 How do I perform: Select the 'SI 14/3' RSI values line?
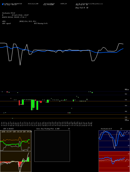tap(20, 15)
